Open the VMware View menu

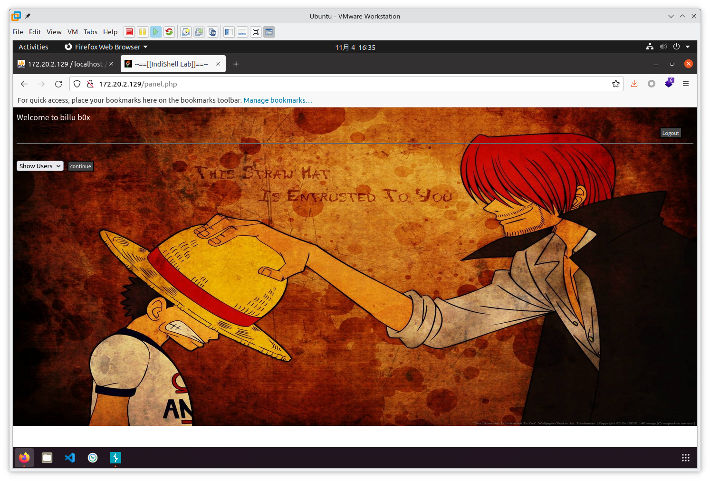54,32
